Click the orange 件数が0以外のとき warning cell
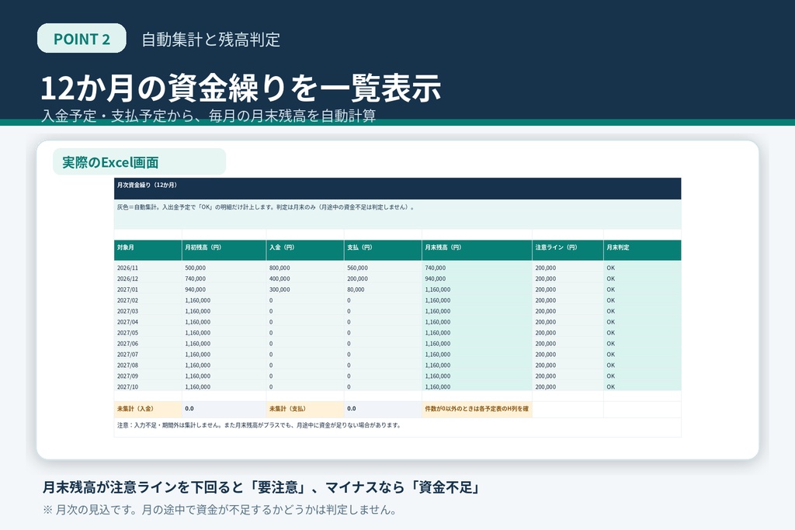 coord(477,409)
